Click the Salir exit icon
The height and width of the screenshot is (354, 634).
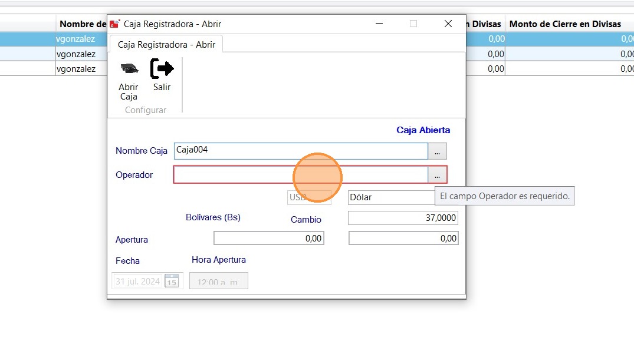coord(162,68)
